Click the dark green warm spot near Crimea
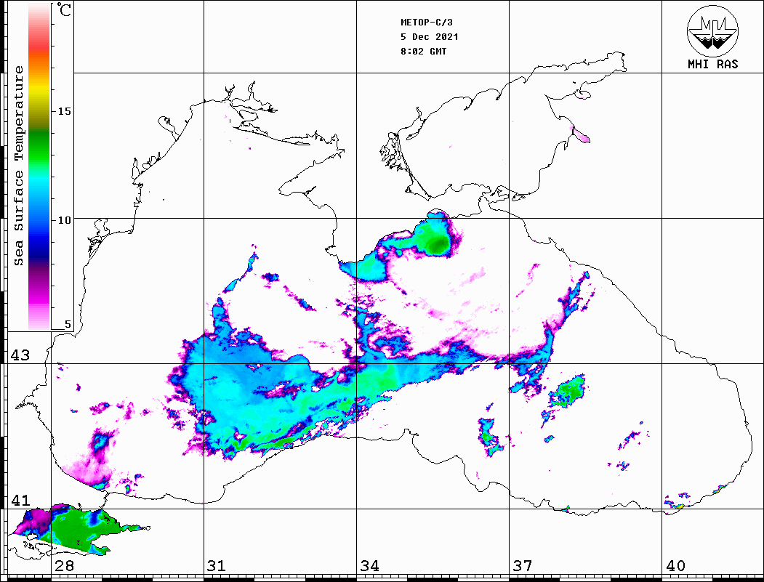This screenshot has height=582, width=764. (438, 243)
